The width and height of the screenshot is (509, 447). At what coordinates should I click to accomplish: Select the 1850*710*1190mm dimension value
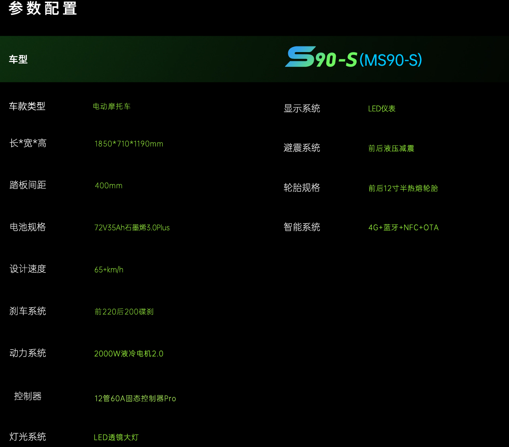tap(129, 144)
